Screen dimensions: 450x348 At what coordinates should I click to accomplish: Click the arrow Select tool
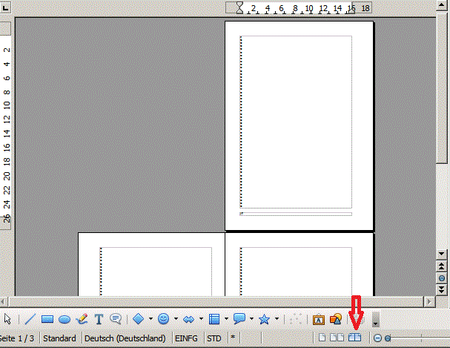8,319
